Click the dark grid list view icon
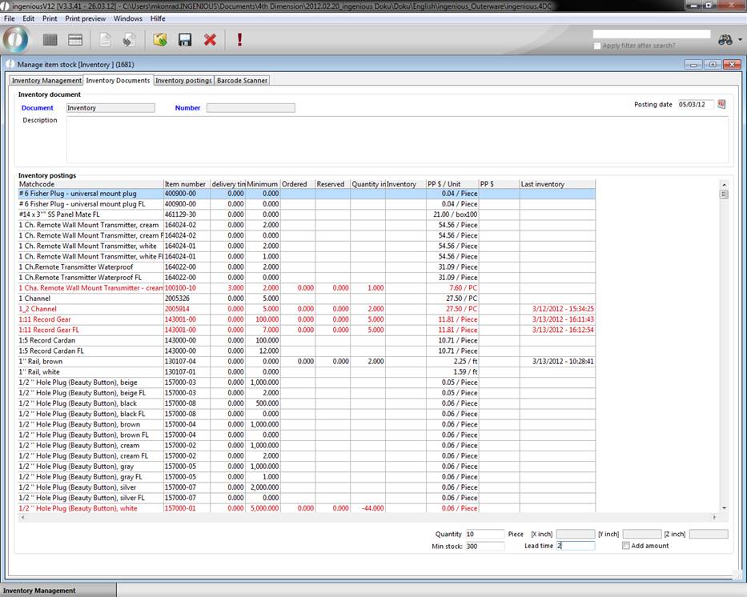 (50, 40)
